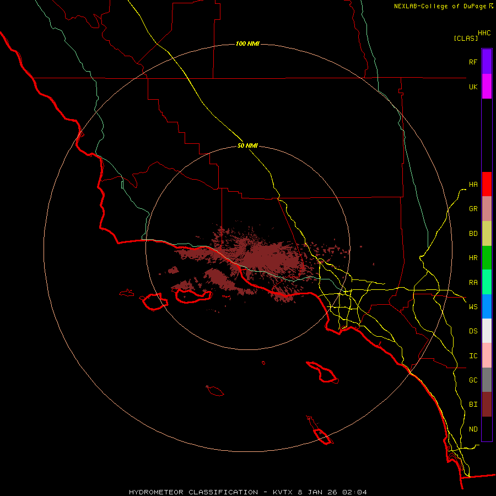Viewport: 496px width, 496px height.
Task: Click the WS blue legend color block
Action: (487, 306)
